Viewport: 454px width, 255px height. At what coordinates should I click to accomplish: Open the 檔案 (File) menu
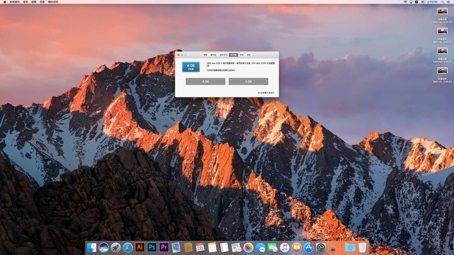(x=25, y=2)
